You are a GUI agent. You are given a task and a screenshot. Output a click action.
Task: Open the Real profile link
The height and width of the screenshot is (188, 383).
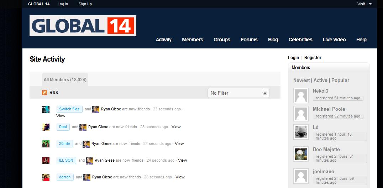63,127
